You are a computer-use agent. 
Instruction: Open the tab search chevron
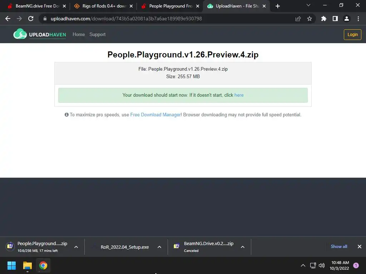pos(308,5)
